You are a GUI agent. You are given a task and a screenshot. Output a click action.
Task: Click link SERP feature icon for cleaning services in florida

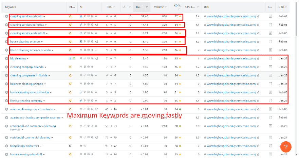tap(81, 25)
